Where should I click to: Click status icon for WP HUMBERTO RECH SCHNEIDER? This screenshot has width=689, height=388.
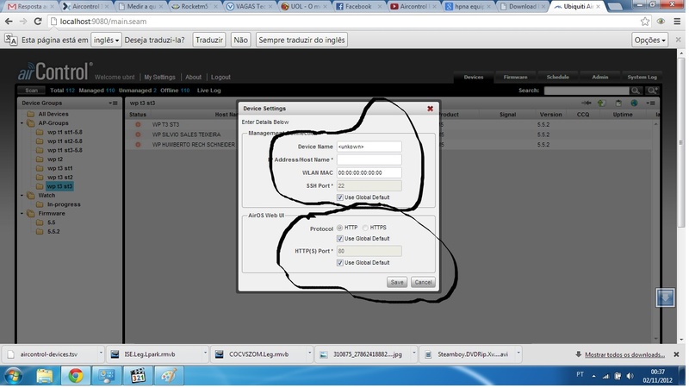138,145
